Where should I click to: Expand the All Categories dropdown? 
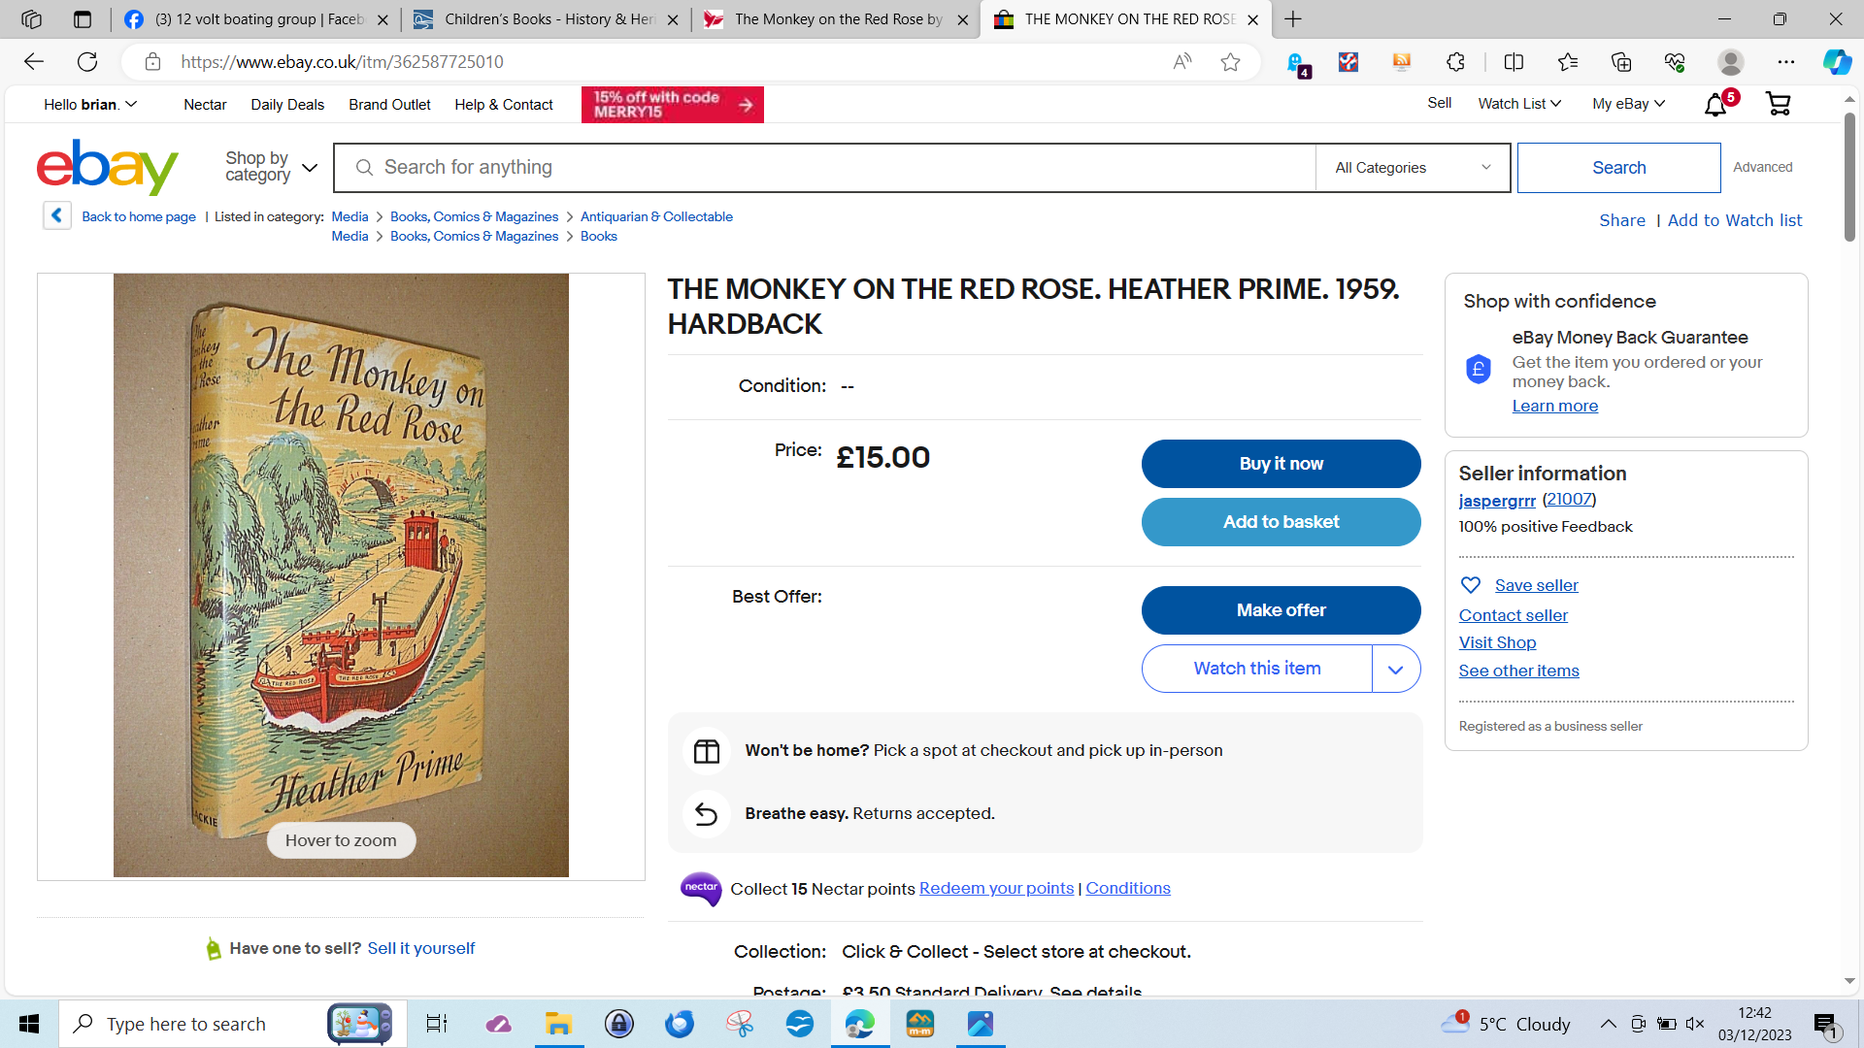click(x=1413, y=168)
